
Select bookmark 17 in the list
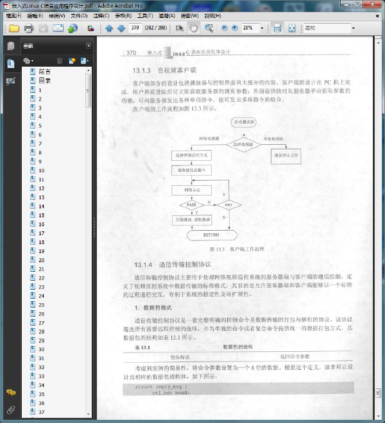tap(41, 233)
